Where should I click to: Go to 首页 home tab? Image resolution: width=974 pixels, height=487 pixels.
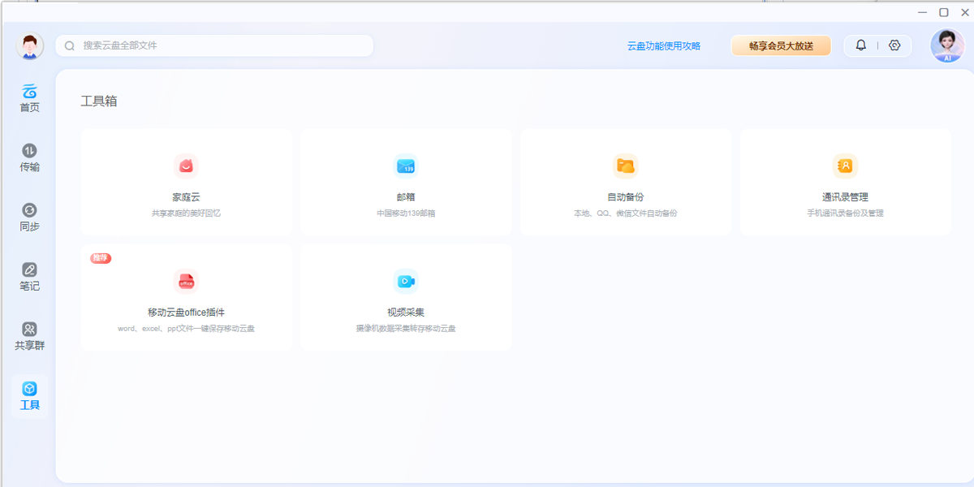(30, 98)
